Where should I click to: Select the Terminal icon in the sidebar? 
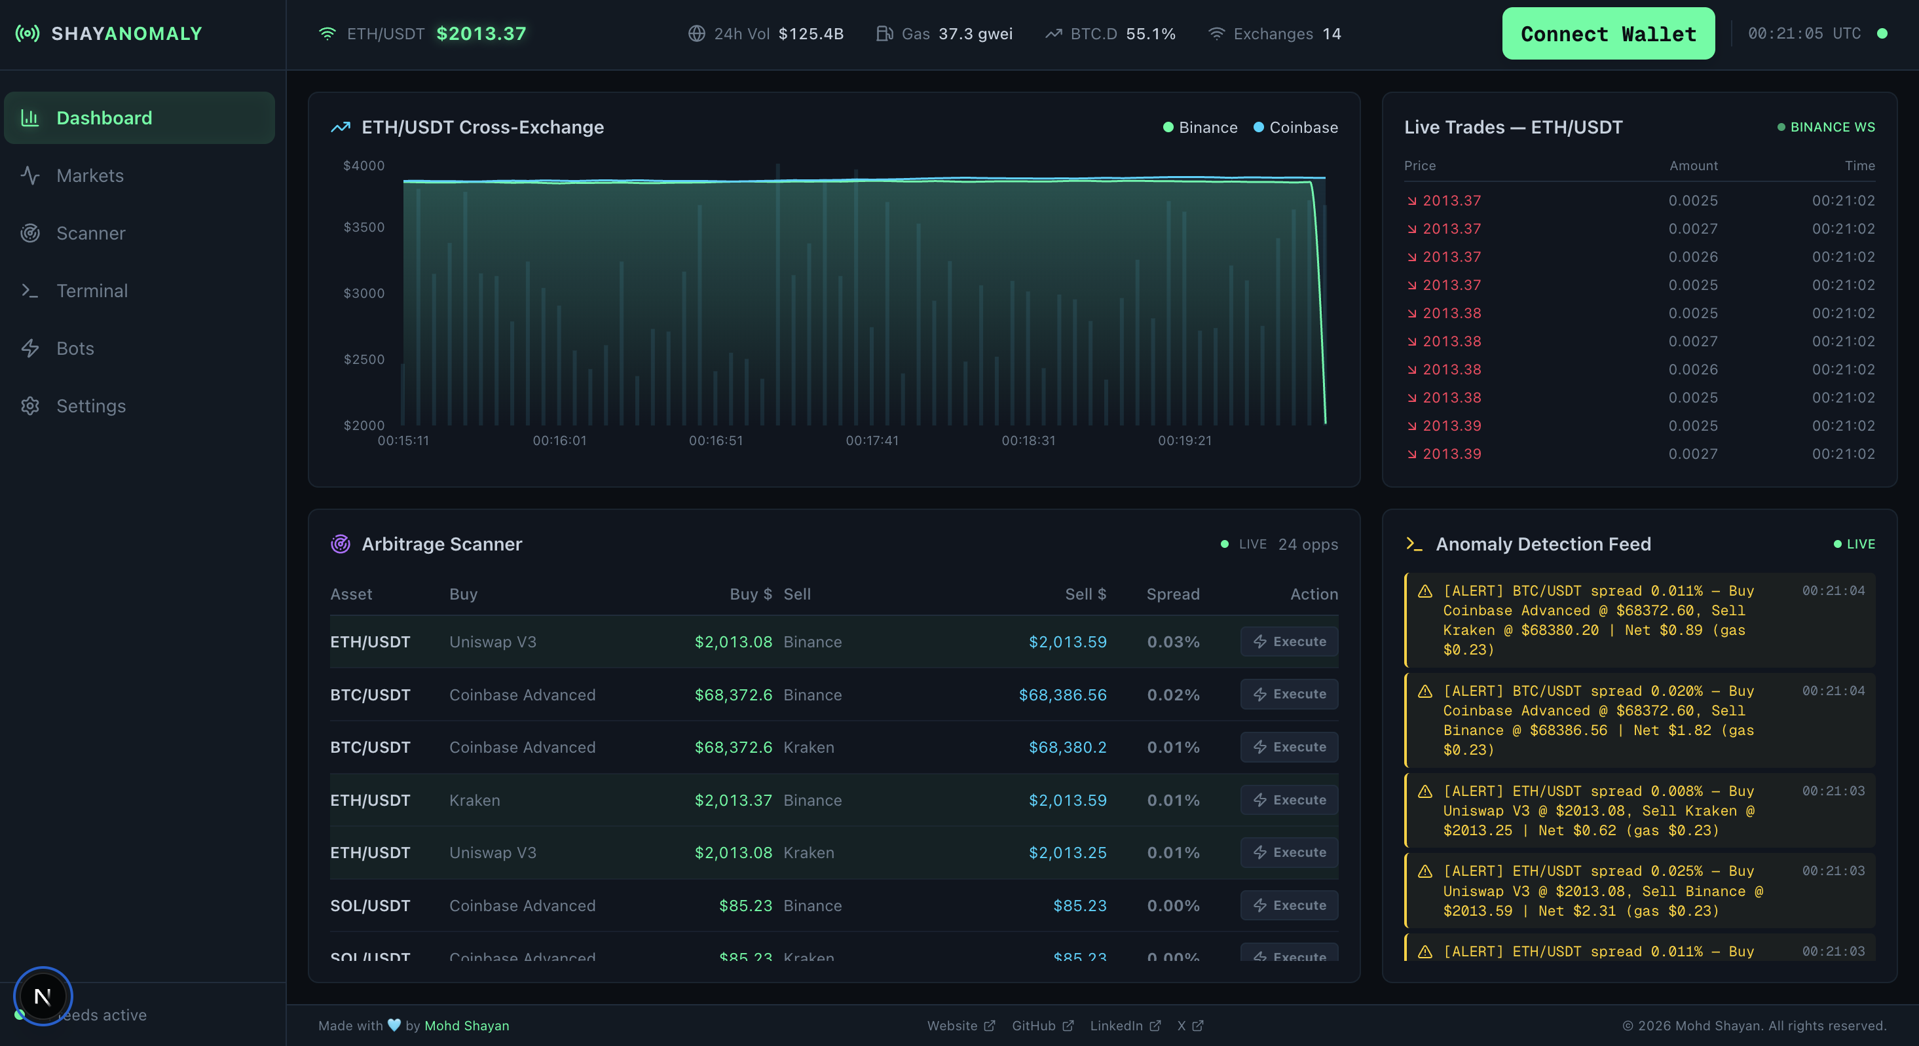(x=31, y=291)
